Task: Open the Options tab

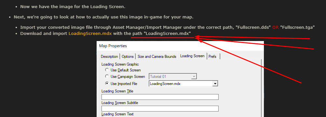Action: (x=128, y=57)
